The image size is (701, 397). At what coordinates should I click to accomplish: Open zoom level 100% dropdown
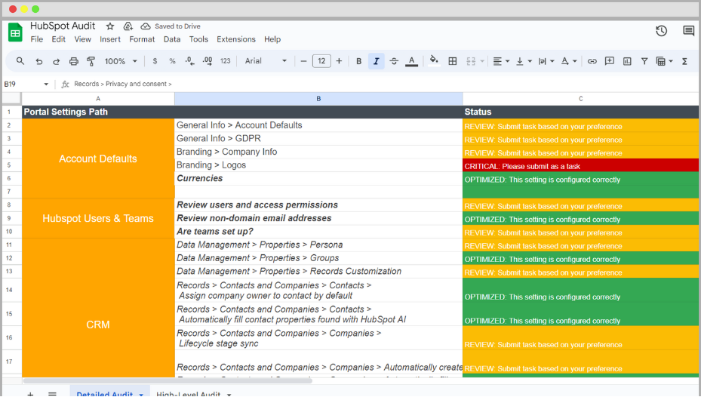[120, 61]
